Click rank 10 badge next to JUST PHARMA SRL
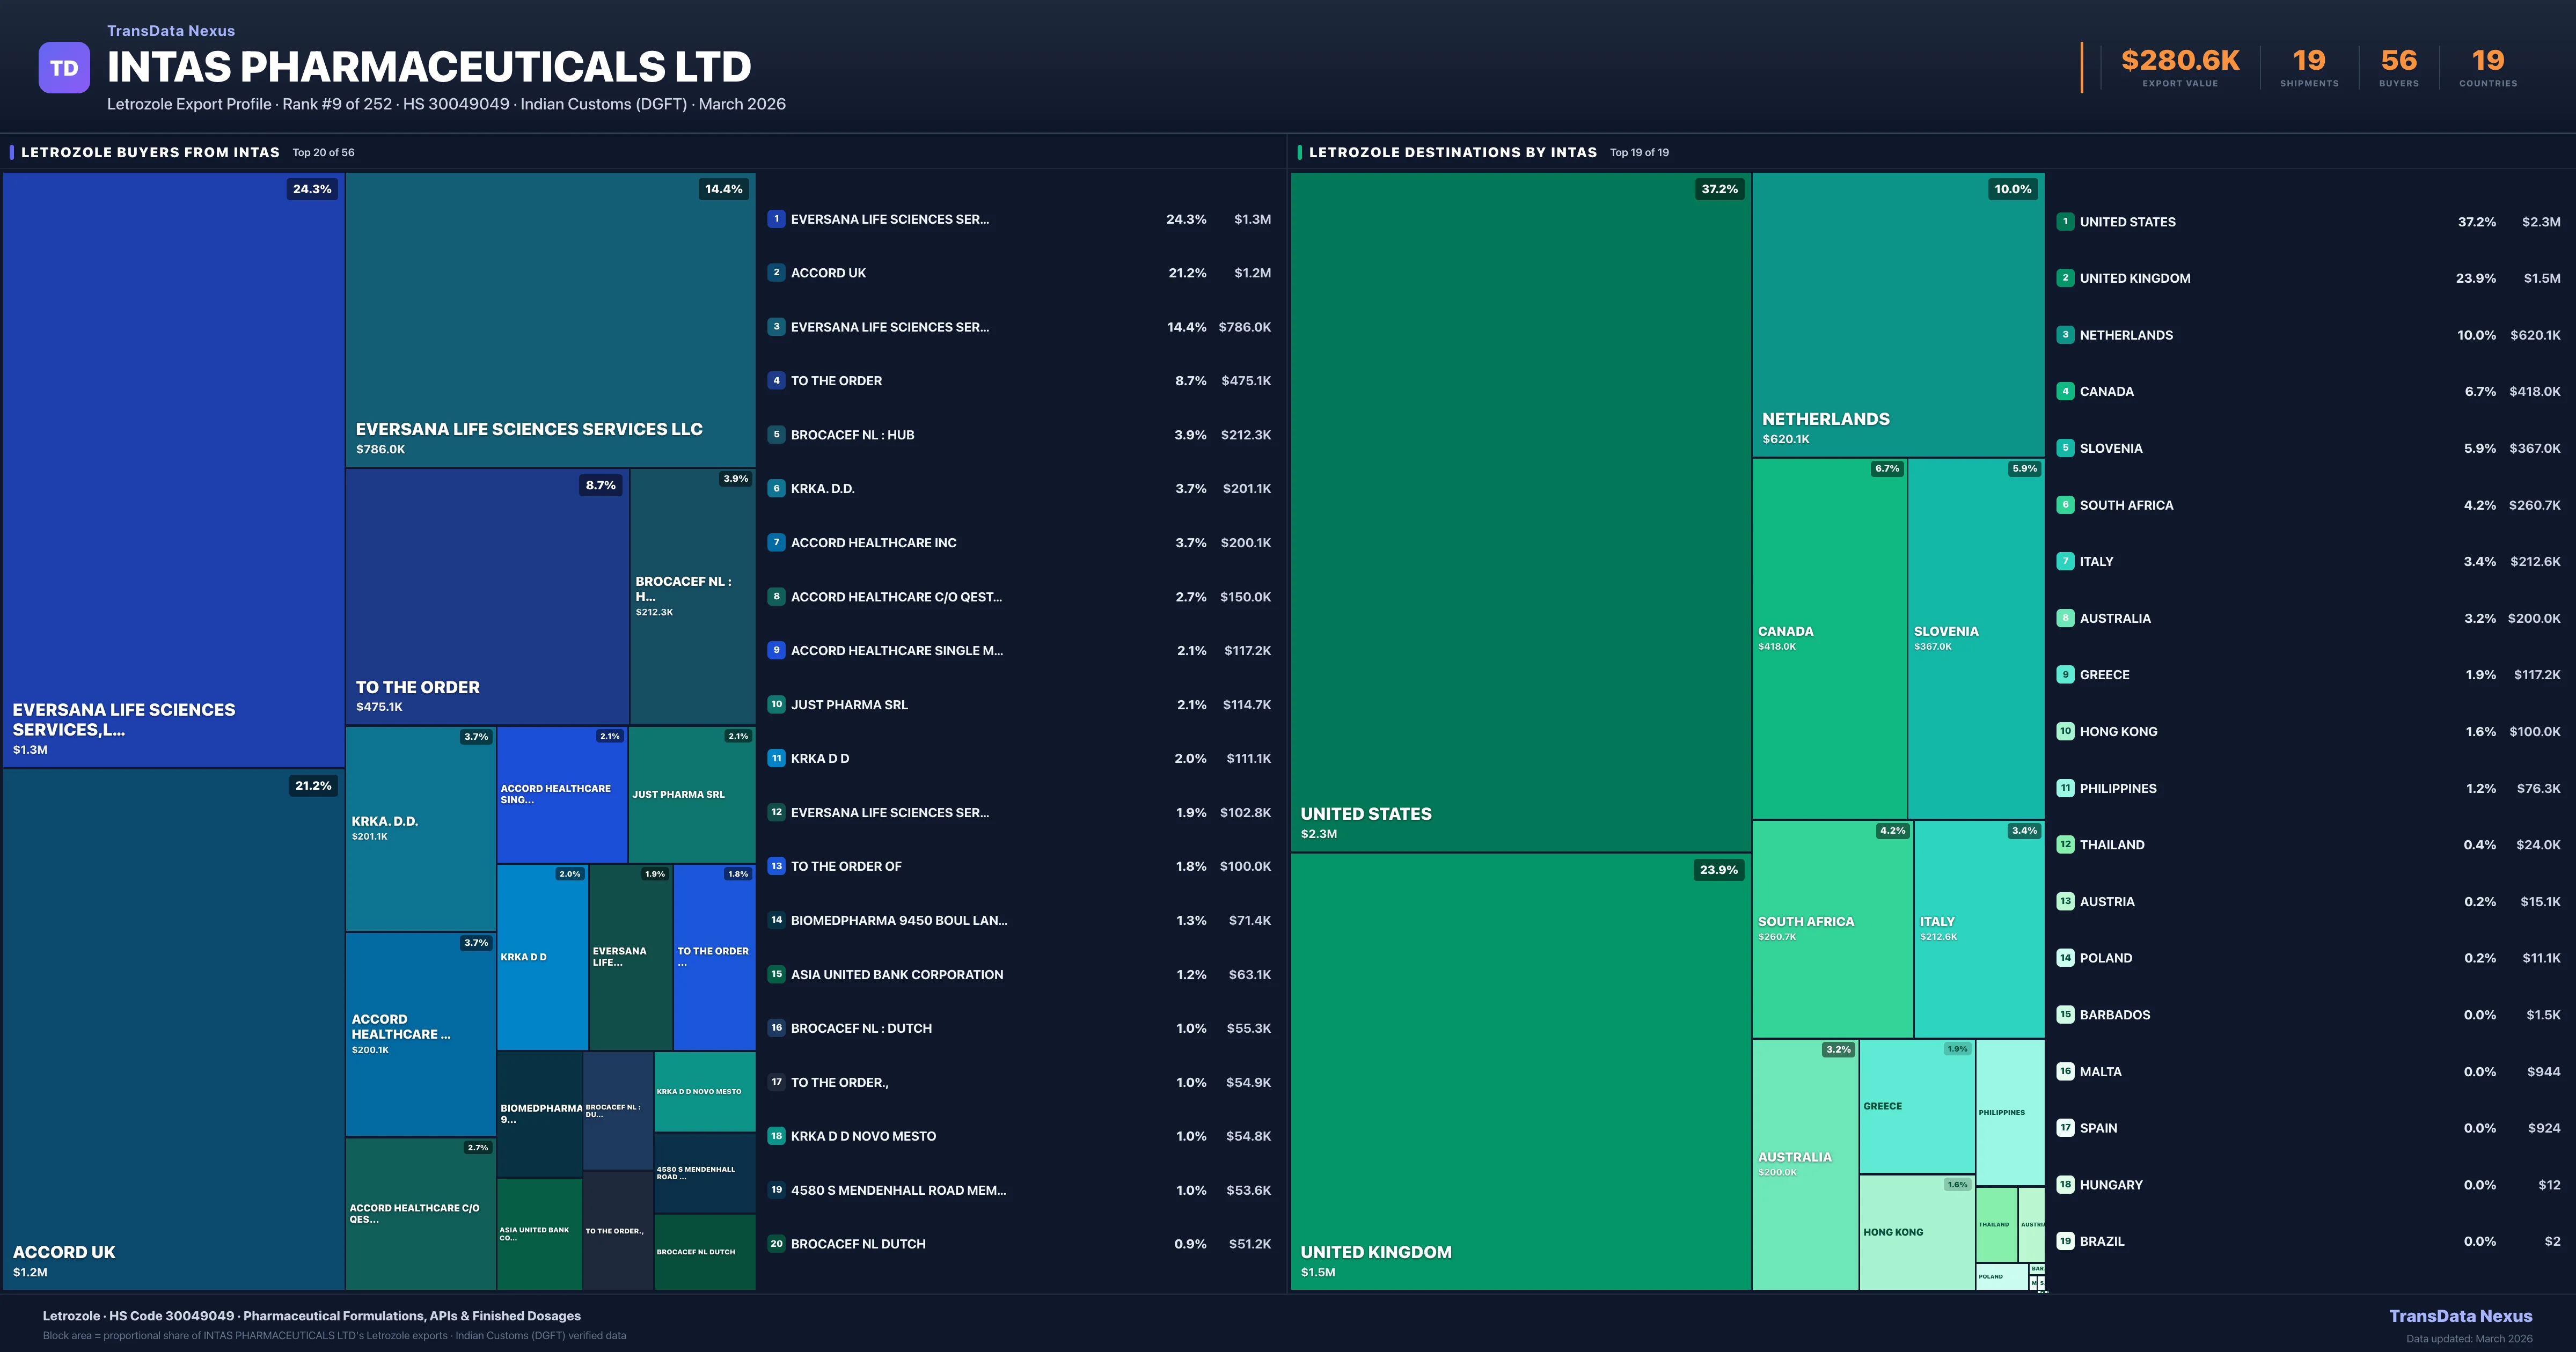This screenshot has height=1352, width=2576. point(776,704)
